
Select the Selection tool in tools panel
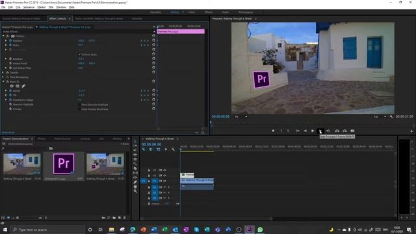coord(135,141)
